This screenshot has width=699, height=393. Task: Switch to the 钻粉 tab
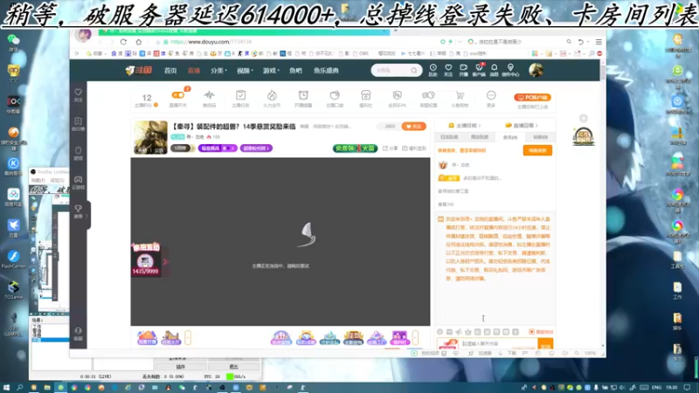pyautogui.click(x=540, y=137)
